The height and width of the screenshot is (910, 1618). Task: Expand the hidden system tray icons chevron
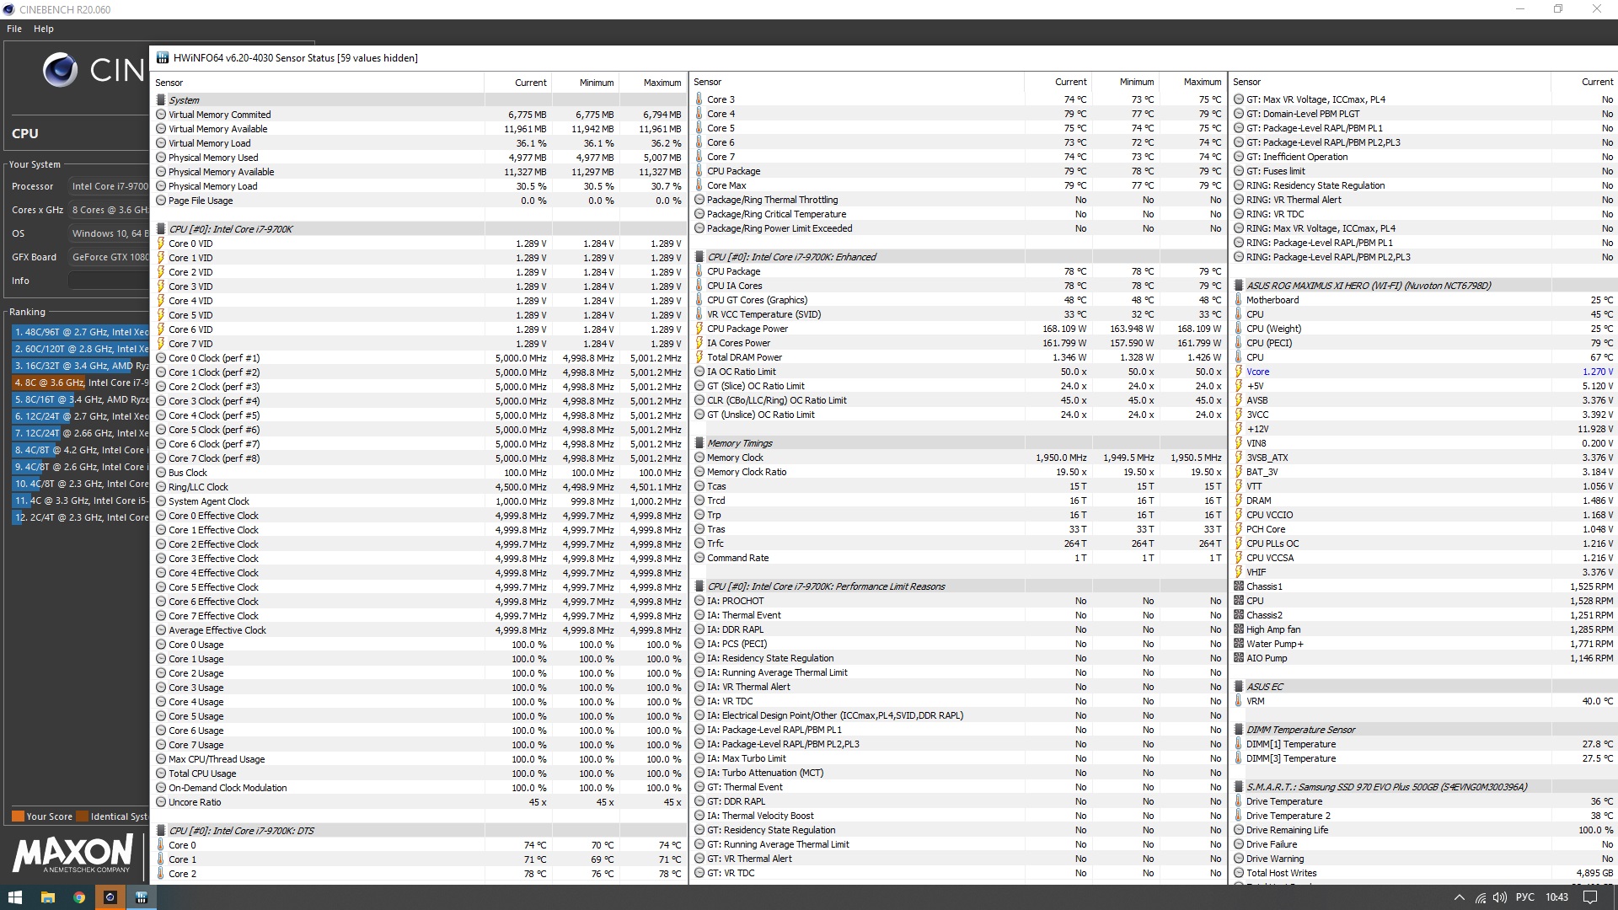point(1459,897)
